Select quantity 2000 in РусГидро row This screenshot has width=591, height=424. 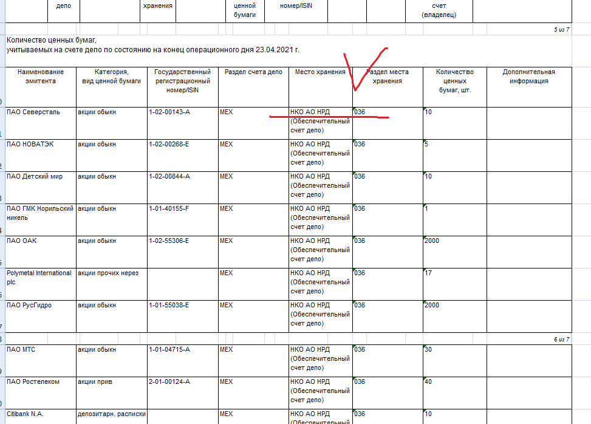(455, 316)
